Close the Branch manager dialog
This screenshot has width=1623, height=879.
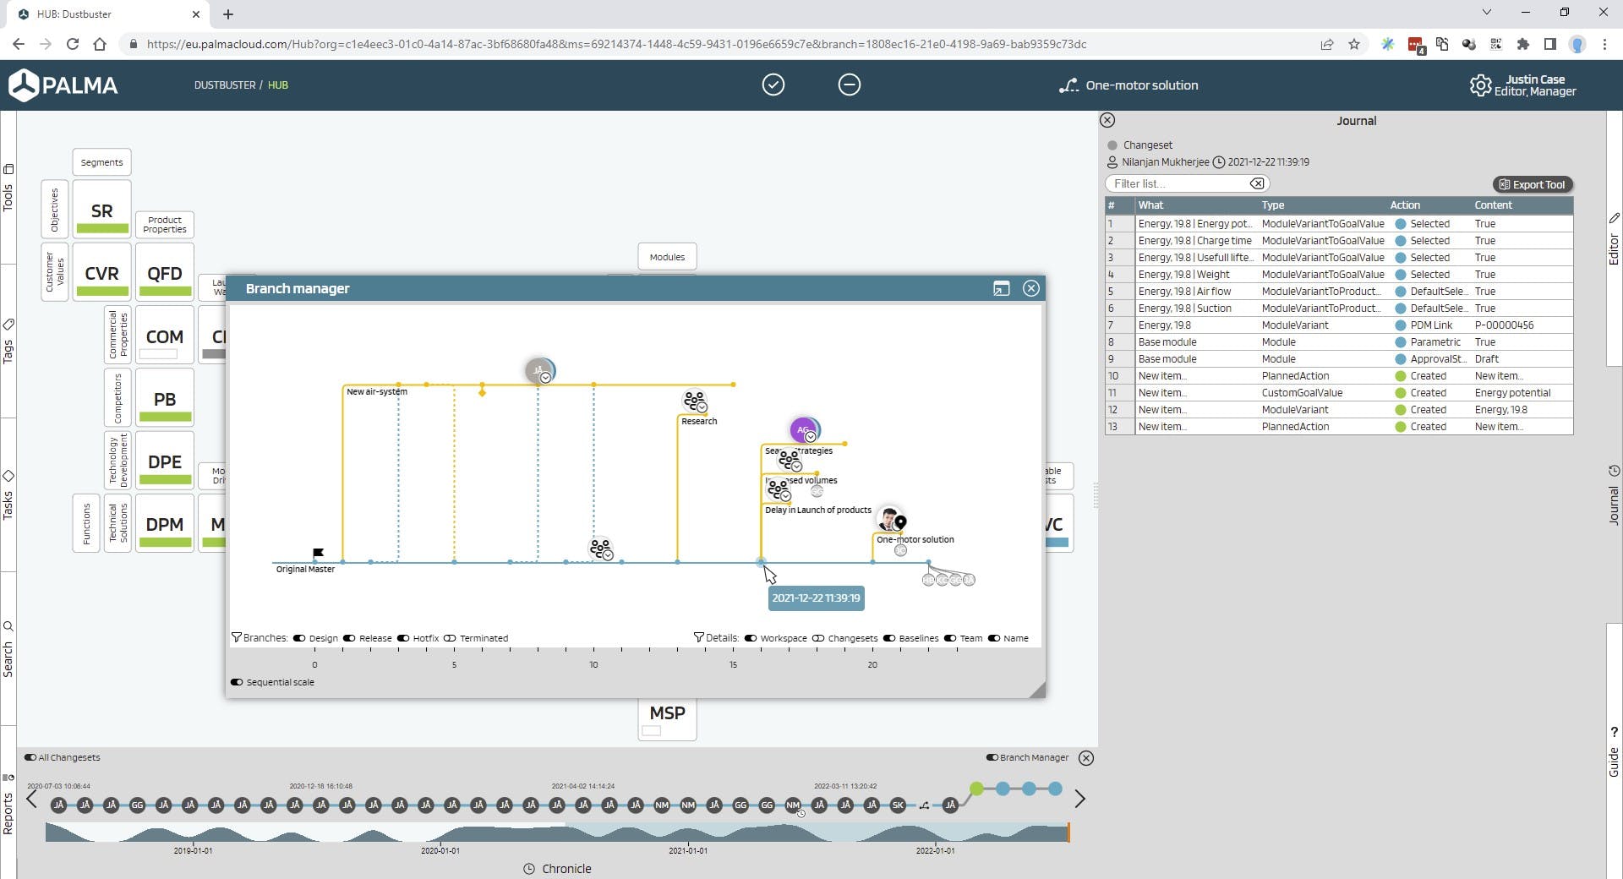tap(1031, 288)
